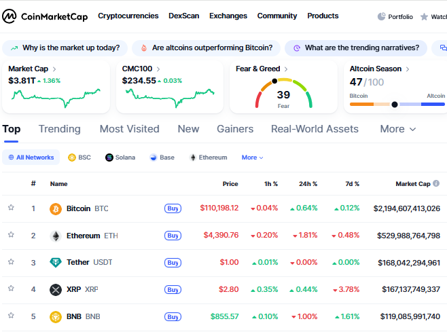447x332 pixels.
Task: Click Bitcoin market cap $2,194,607,413,026
Action: [407, 208]
